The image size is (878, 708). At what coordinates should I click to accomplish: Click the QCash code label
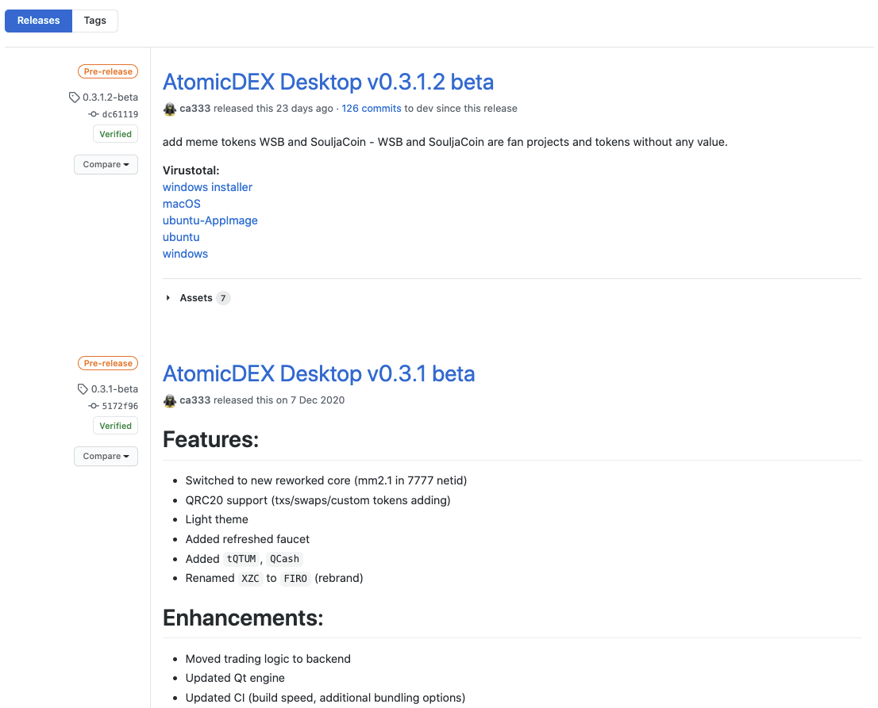[284, 559]
